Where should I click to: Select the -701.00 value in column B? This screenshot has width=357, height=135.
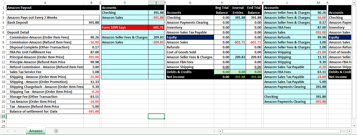click(91, 57)
